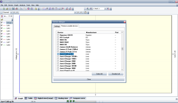Open the < Work > profile dropdown
Image resolution: width=178 pixels, height=103 pixels.
pyautogui.click(x=105, y=9)
